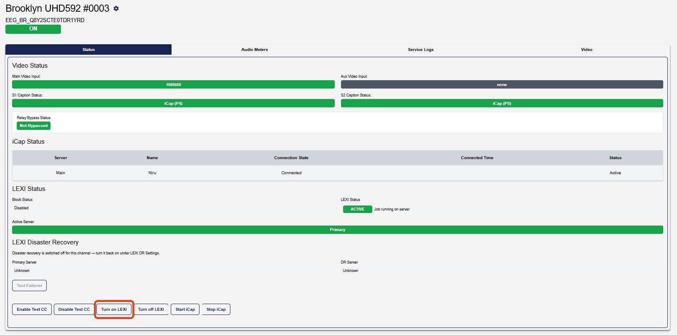Disable Test CC
677x335 pixels.
tap(74, 310)
